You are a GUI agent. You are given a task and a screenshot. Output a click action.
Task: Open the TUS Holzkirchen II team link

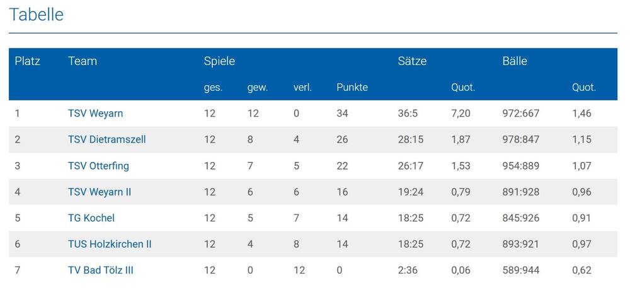[x=110, y=244]
